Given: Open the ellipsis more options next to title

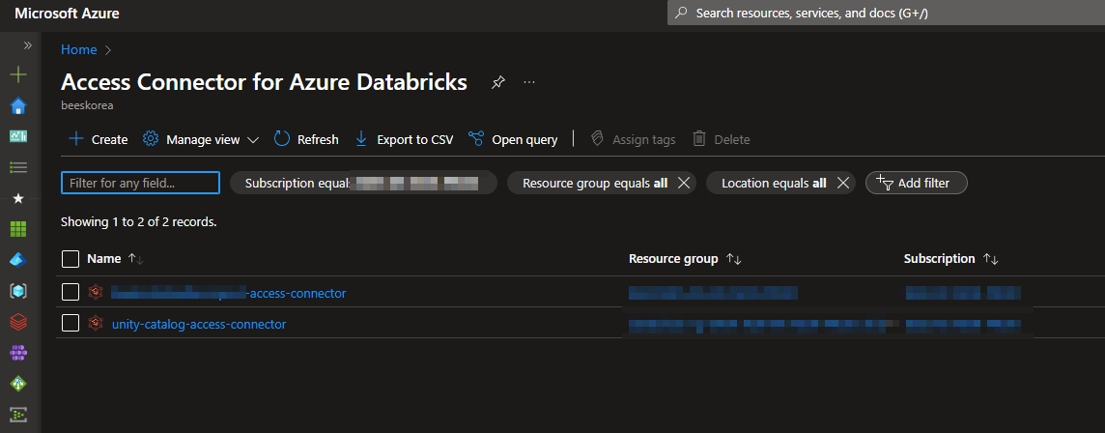Looking at the screenshot, I should [x=529, y=82].
